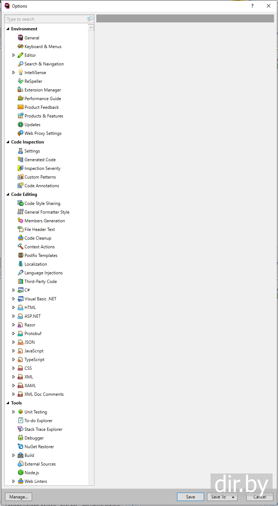Select the HTML tree item
The image size is (278, 506).
click(x=30, y=308)
